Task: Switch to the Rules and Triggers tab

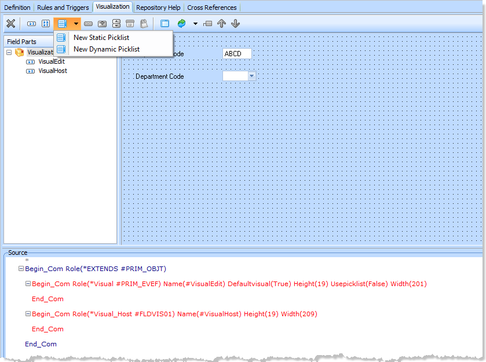Action: pyautogui.click(x=63, y=8)
